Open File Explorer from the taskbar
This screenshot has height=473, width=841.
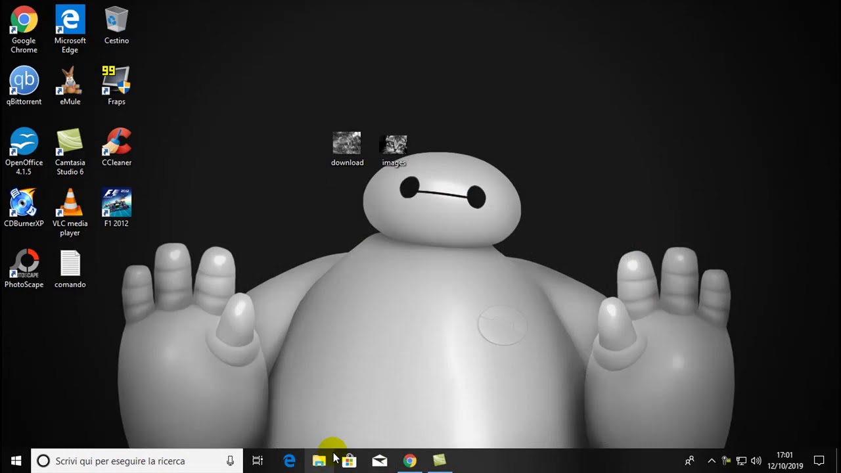[319, 461]
